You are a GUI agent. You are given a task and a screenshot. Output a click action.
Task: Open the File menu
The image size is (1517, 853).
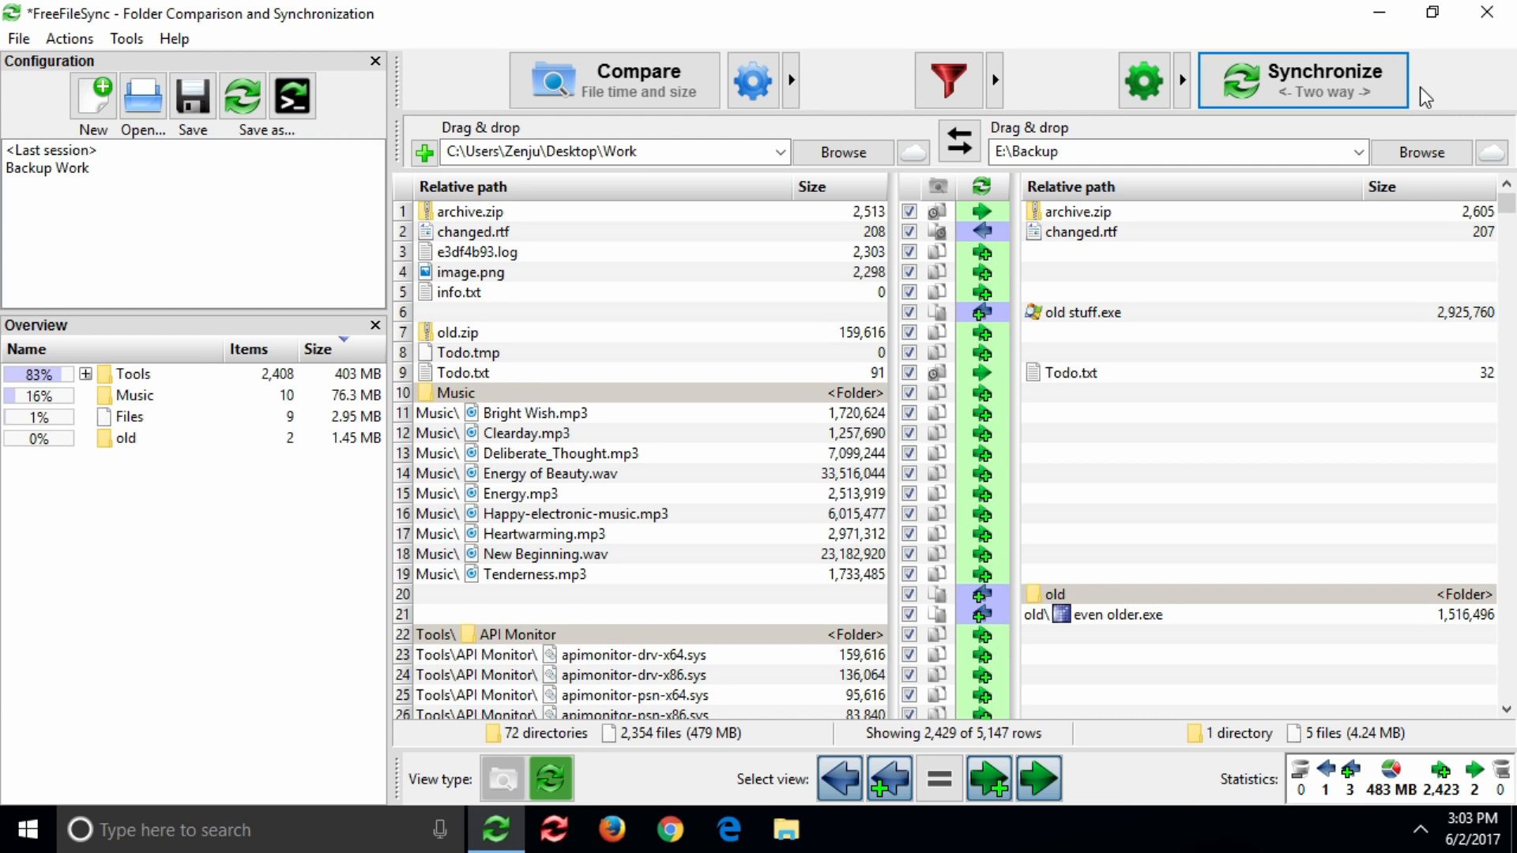tap(18, 39)
